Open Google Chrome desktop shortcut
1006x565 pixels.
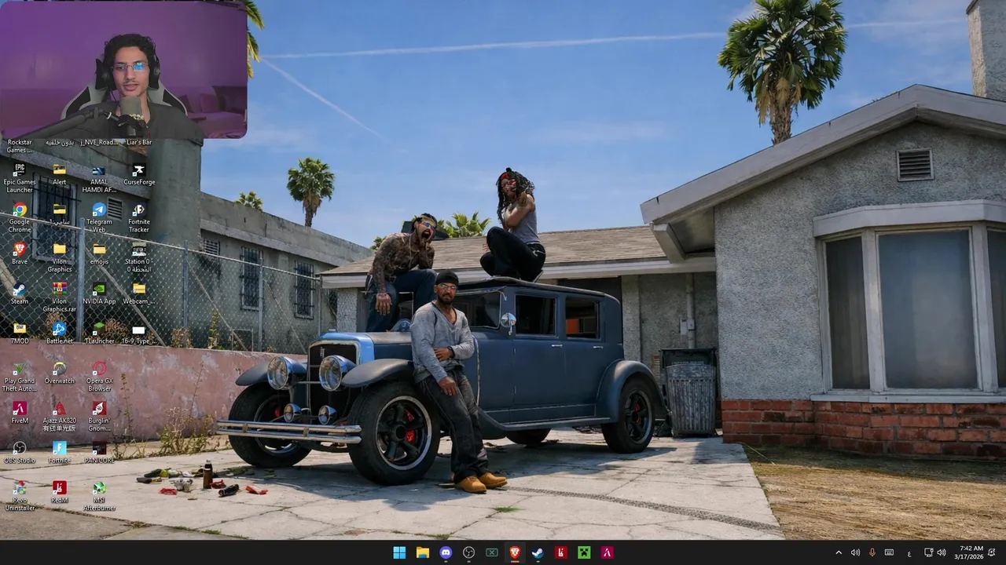pos(20,217)
